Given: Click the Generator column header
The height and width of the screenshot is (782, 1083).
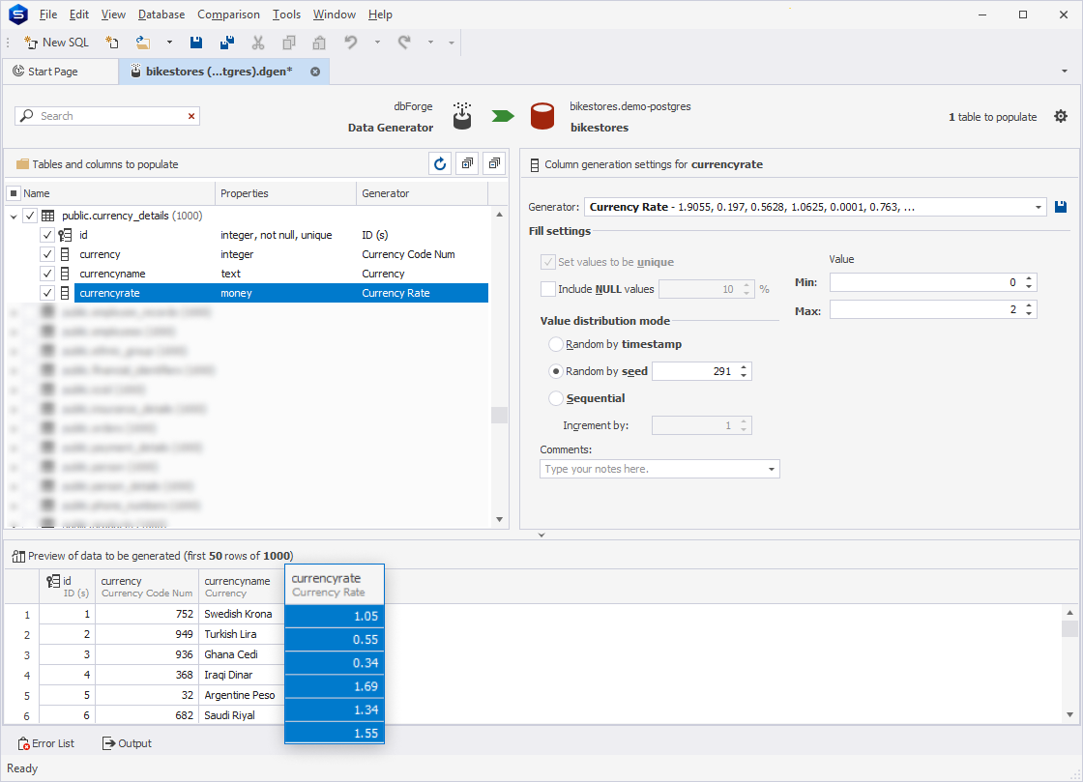Looking at the screenshot, I should pyautogui.click(x=422, y=193).
